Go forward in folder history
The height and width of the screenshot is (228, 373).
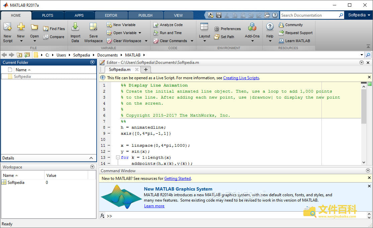pos(12,55)
